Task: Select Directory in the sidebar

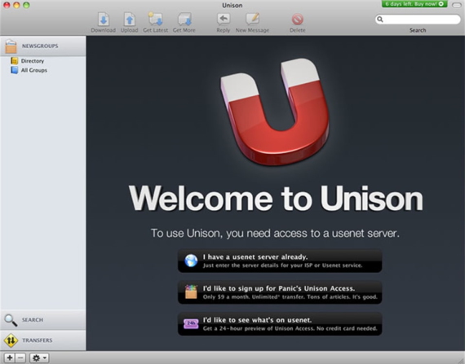Action: click(x=33, y=61)
